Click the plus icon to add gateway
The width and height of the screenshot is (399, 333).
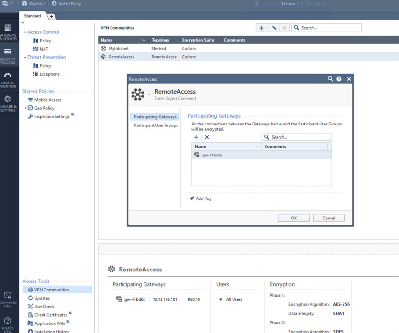click(x=196, y=137)
